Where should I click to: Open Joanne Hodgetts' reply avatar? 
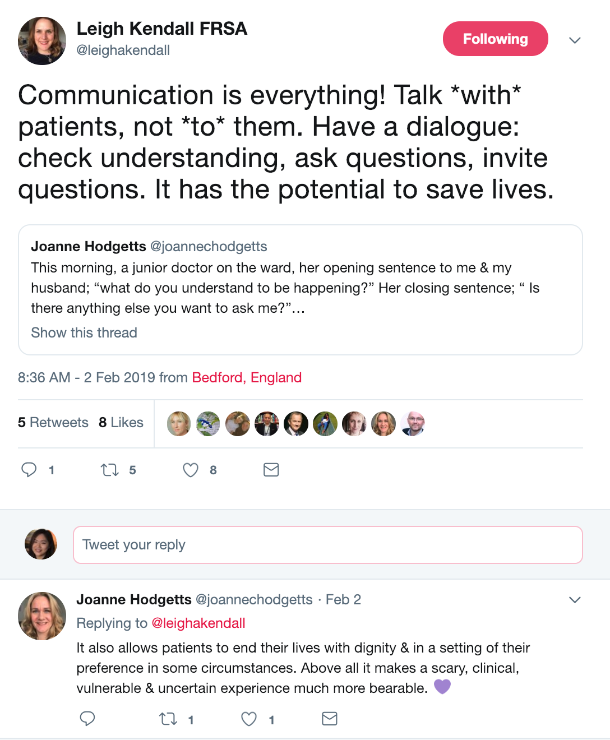click(x=42, y=616)
